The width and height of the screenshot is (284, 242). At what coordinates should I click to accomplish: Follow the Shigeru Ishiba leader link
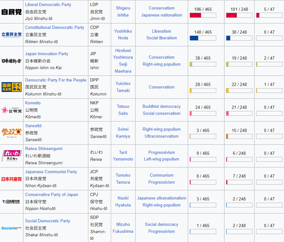coord(123,12)
